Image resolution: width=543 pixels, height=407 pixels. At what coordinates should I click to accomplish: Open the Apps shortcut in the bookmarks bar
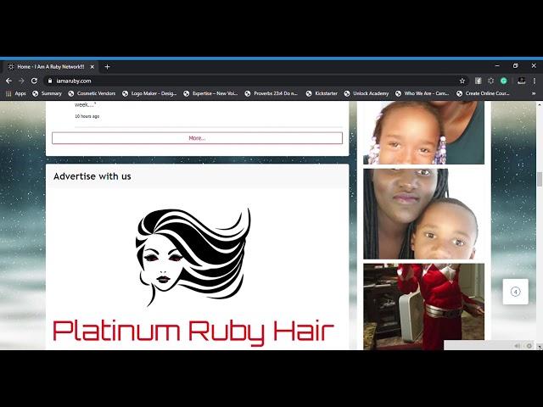pyautogui.click(x=16, y=93)
